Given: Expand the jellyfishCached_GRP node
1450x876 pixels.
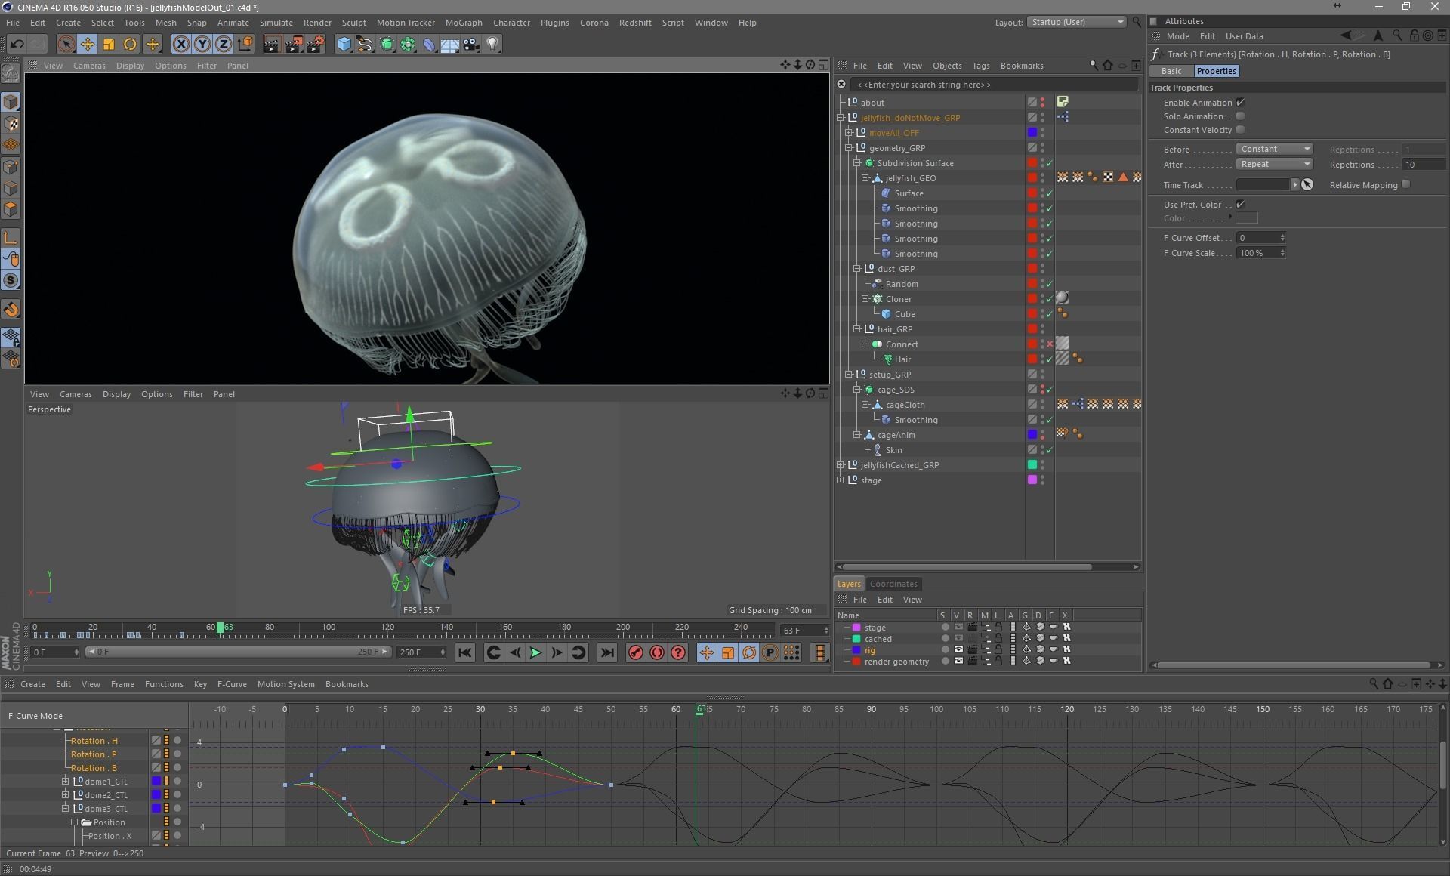Looking at the screenshot, I should point(841,465).
